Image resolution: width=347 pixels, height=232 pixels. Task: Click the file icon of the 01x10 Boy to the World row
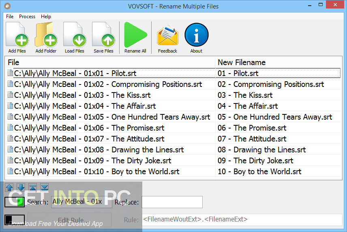(x=10, y=171)
